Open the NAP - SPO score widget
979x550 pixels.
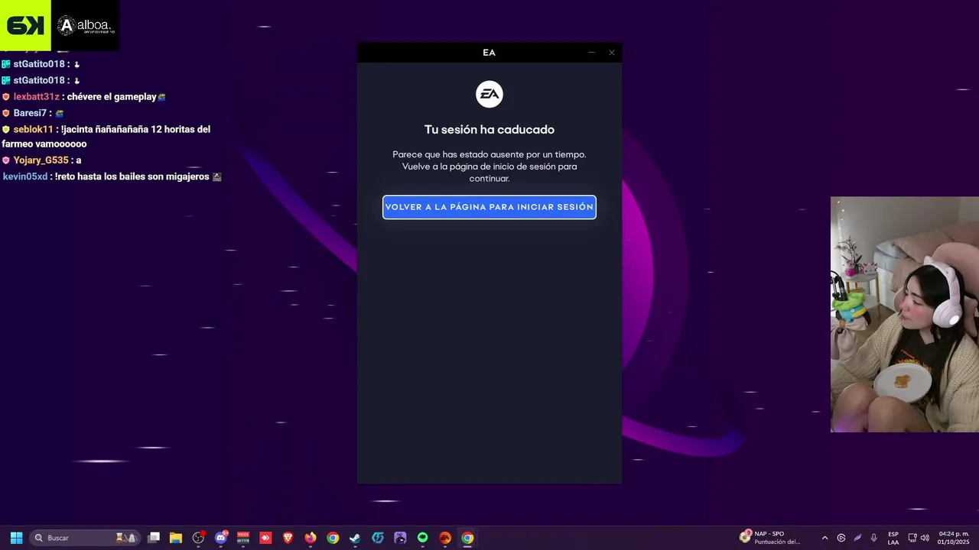(771, 538)
